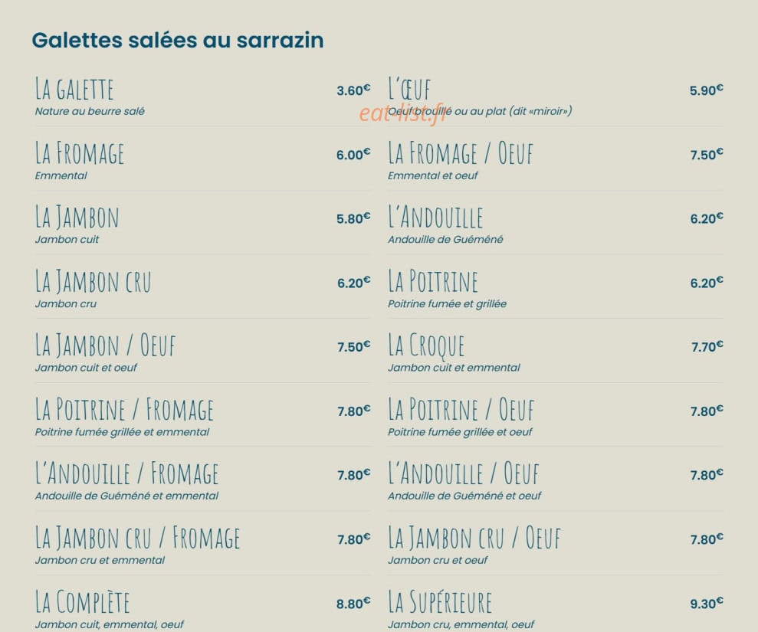Screen dimensions: 758x632
Task: Select the L'Œuf galette title
Action: click(x=409, y=89)
